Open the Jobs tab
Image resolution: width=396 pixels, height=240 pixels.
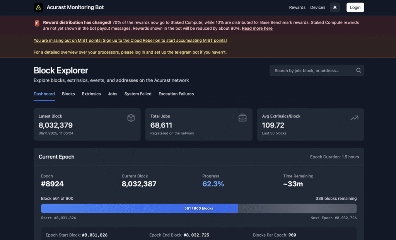point(113,94)
